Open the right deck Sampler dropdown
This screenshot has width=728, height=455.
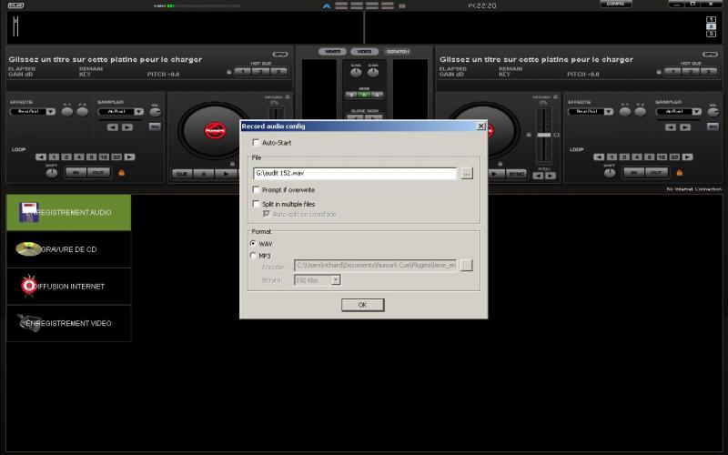tap(678, 111)
